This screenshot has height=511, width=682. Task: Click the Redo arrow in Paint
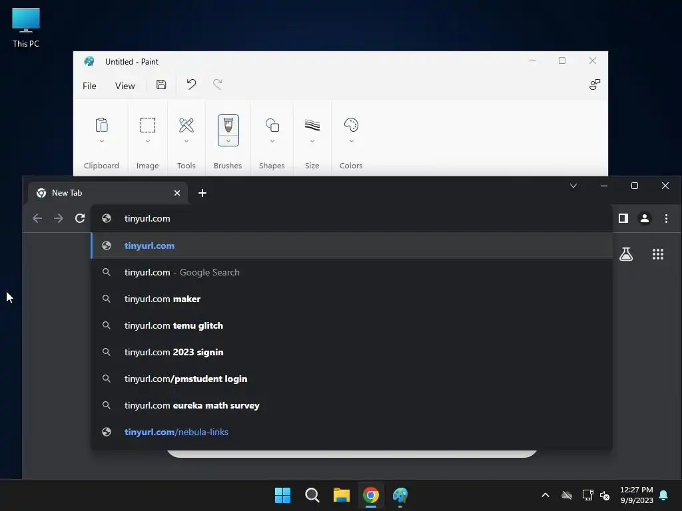[218, 85]
